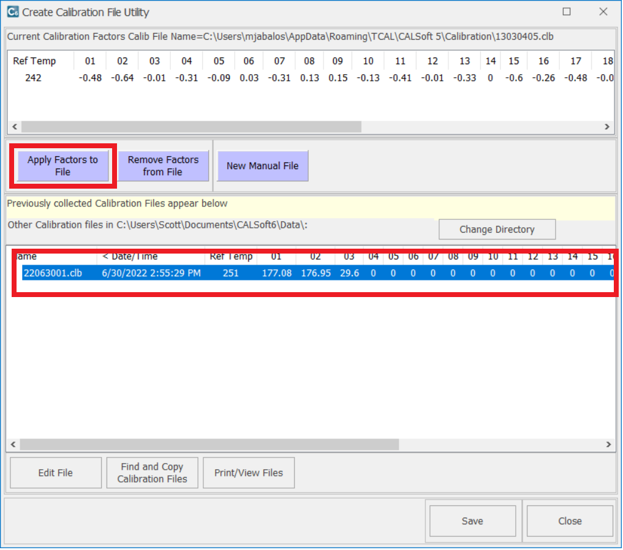Click Edit File
Viewport: 623px width, 550px height.
click(55, 472)
